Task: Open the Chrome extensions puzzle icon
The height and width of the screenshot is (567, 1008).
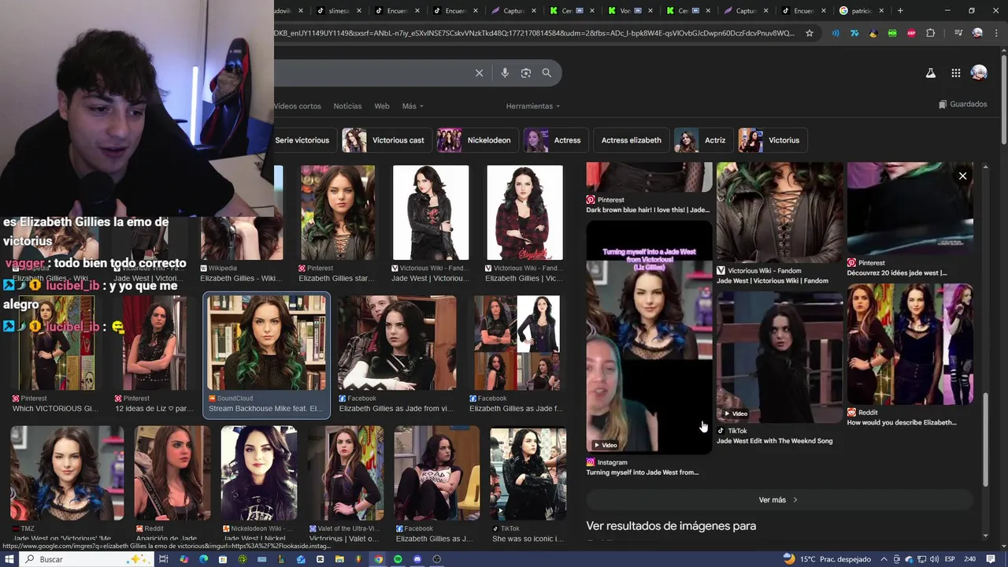Action: 930,33
